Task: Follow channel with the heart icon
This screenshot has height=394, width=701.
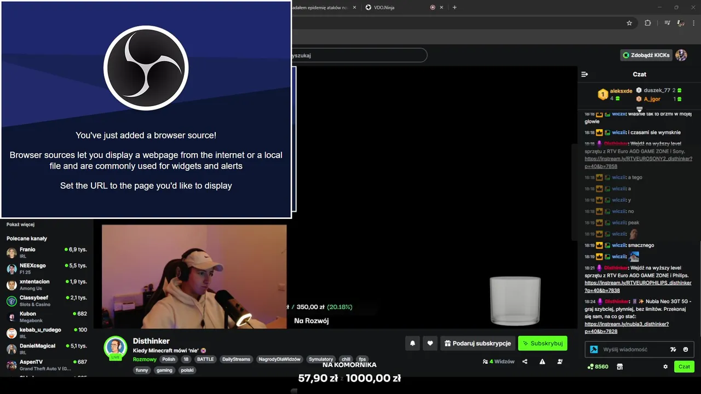Action: [430, 343]
